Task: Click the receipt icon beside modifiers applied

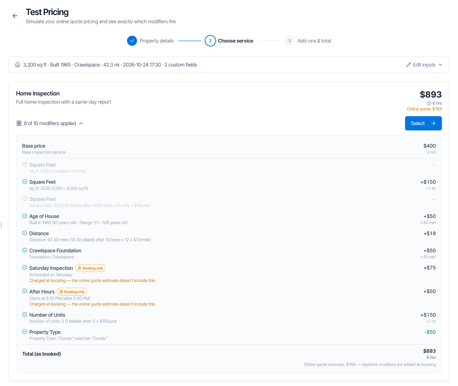Action: 19,123
